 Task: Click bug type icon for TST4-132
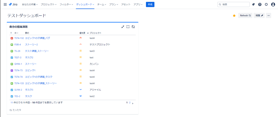12,38
